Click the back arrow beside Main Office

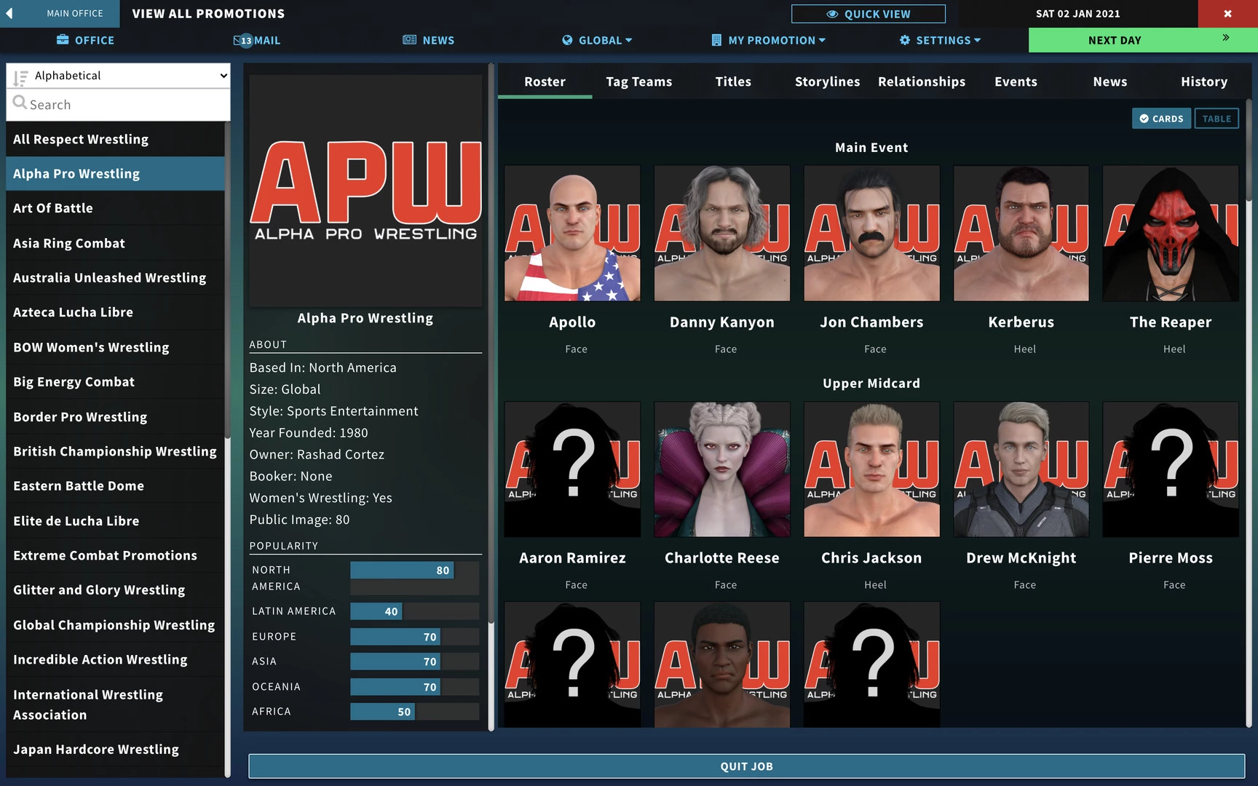click(x=9, y=13)
